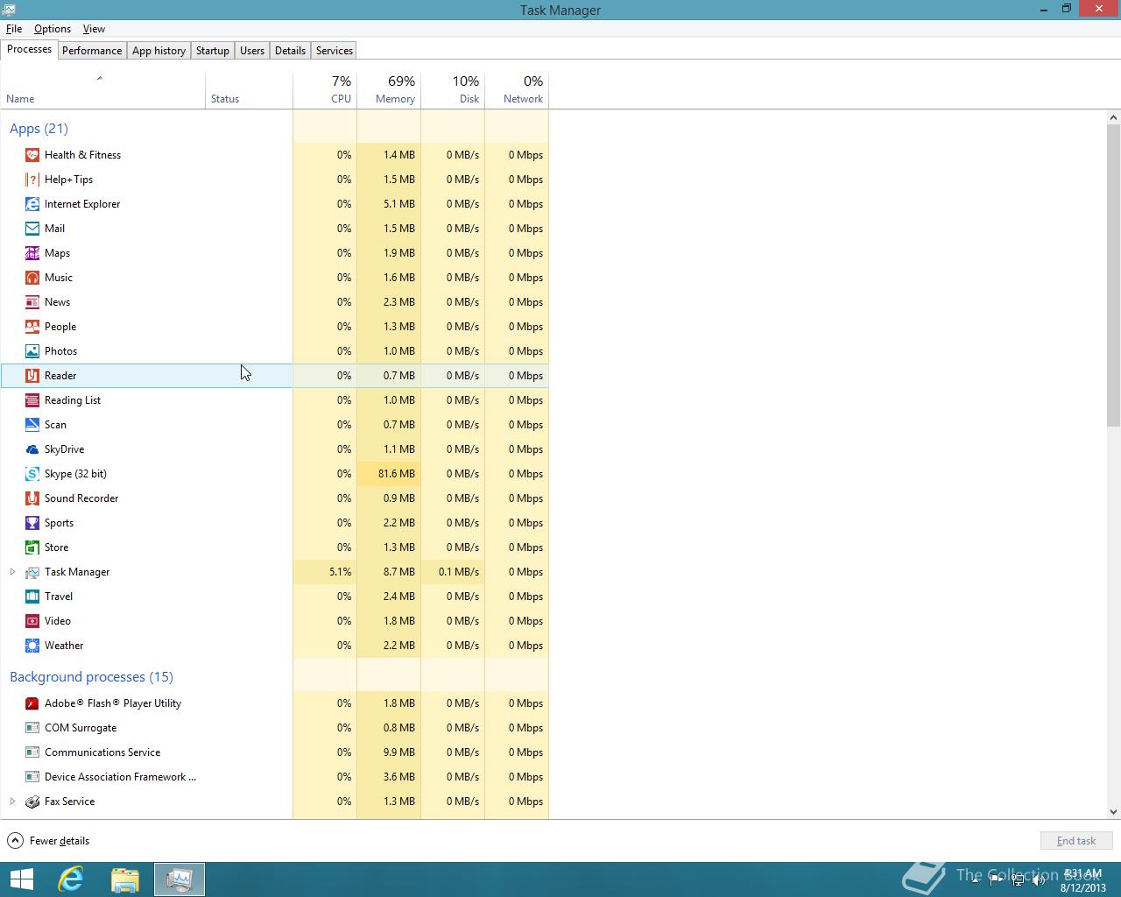
Task: Click the Health & Fitness app icon
Action: [x=32, y=155]
